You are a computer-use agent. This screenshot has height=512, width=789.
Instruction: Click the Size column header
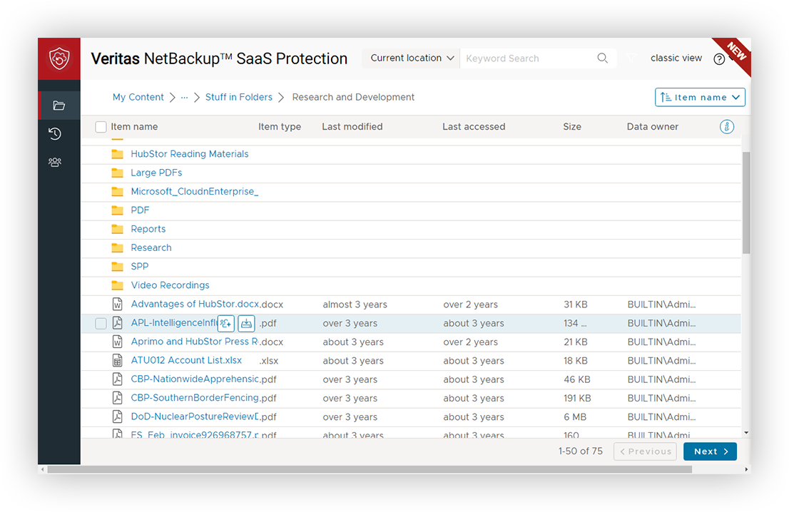(572, 127)
